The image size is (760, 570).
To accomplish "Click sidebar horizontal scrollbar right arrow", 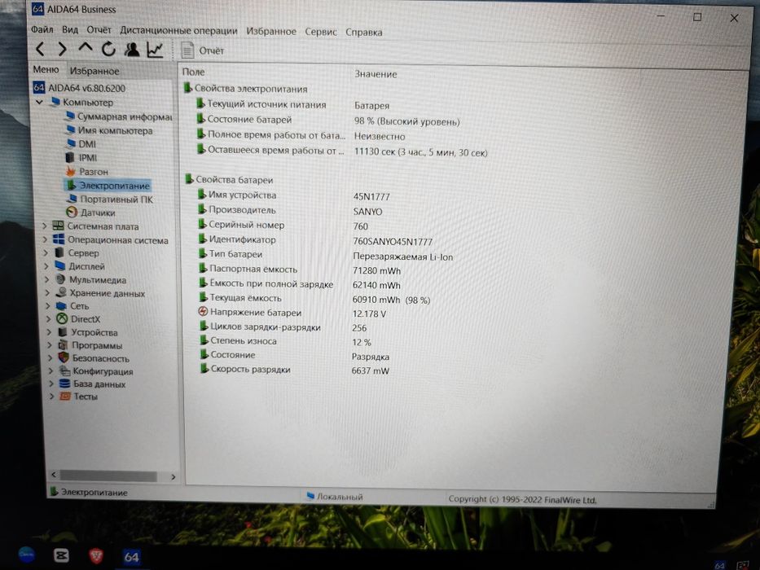I will point(173,477).
